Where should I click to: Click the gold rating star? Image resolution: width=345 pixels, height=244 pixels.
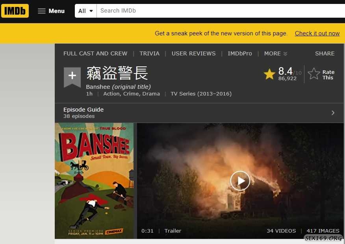269,74
